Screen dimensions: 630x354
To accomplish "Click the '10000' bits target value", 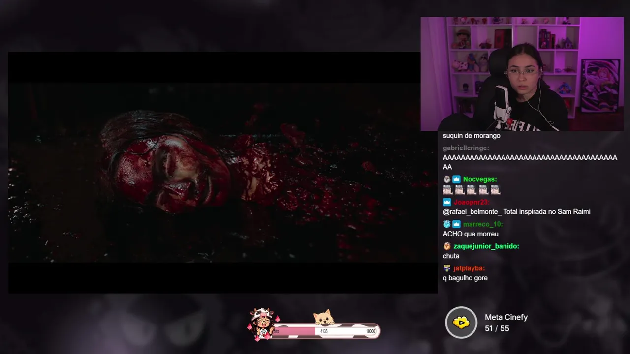I will [371, 332].
